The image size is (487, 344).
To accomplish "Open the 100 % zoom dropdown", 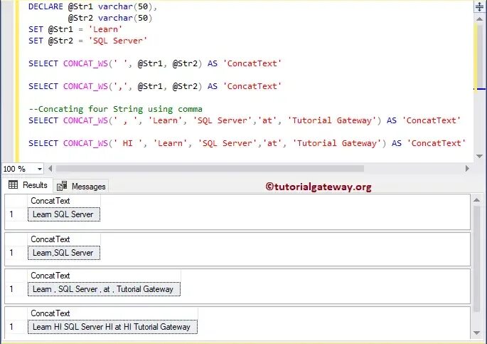I will (x=39, y=169).
